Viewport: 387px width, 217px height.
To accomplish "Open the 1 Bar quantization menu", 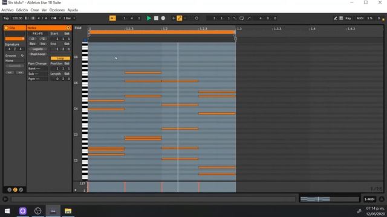I will tap(69, 18).
